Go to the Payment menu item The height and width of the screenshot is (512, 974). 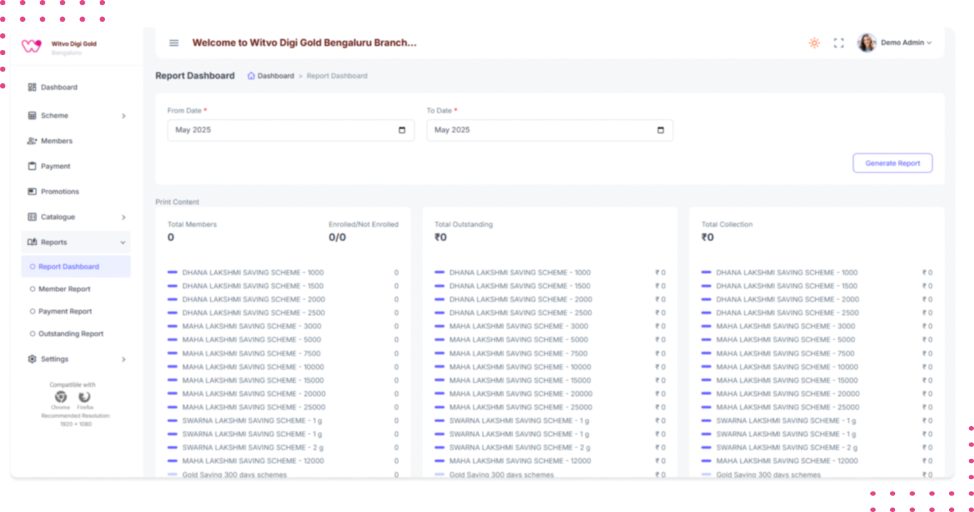point(75,166)
